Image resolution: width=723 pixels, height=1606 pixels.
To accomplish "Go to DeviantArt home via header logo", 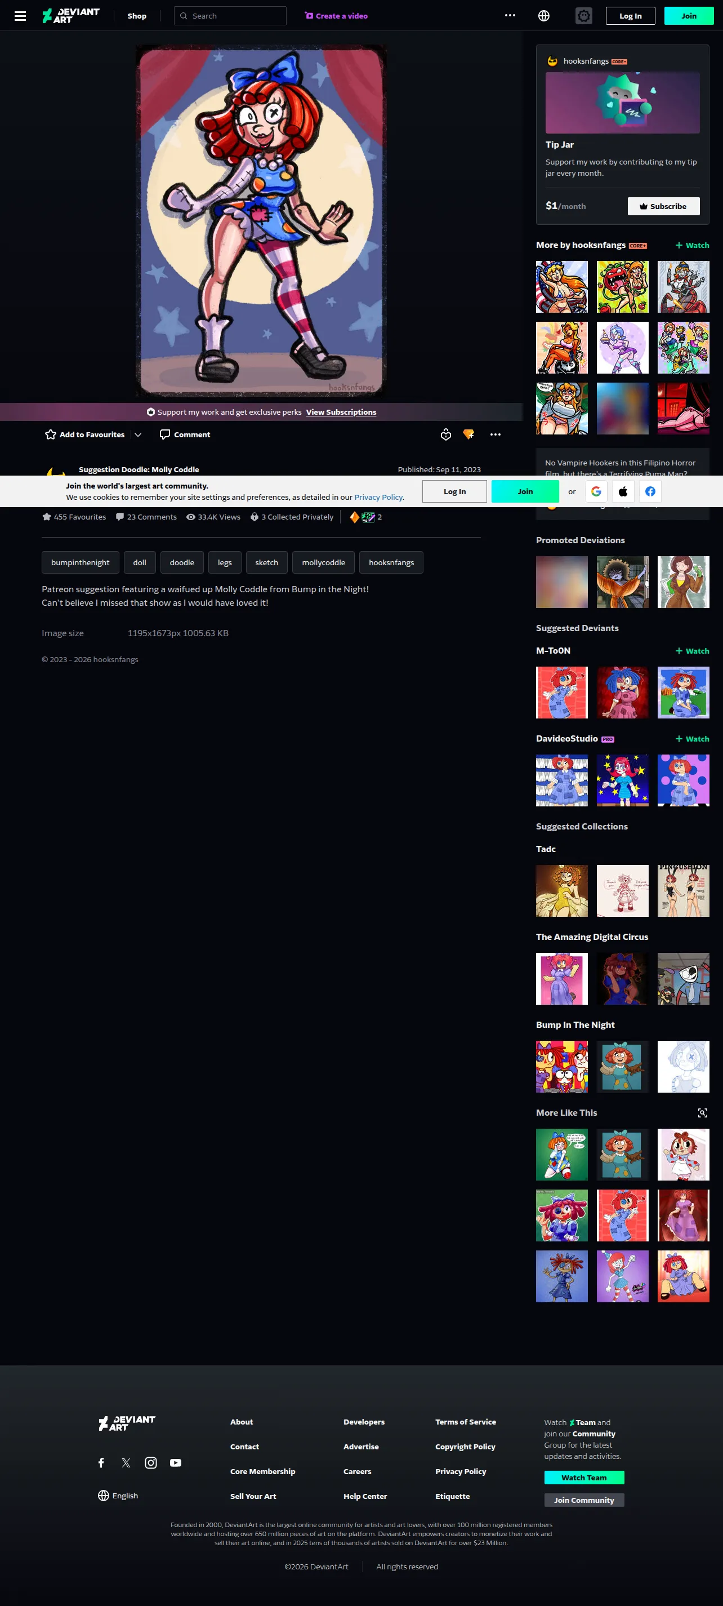I will (x=71, y=16).
